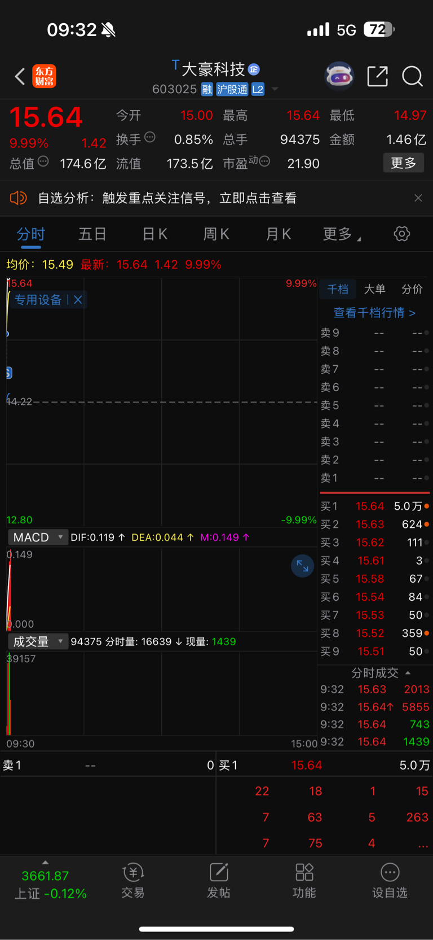Switch to 日K chart tab
The image size is (433, 940).
click(154, 234)
